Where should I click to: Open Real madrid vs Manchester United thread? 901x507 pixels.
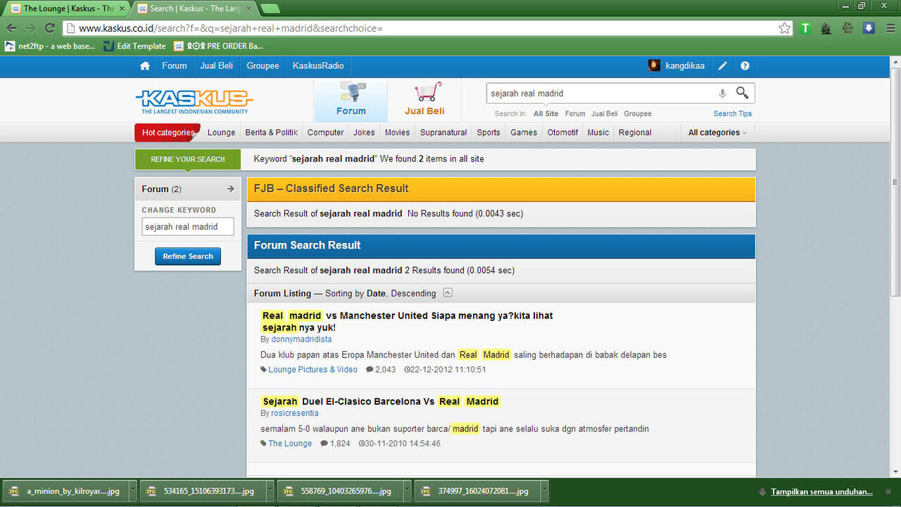[x=407, y=322]
